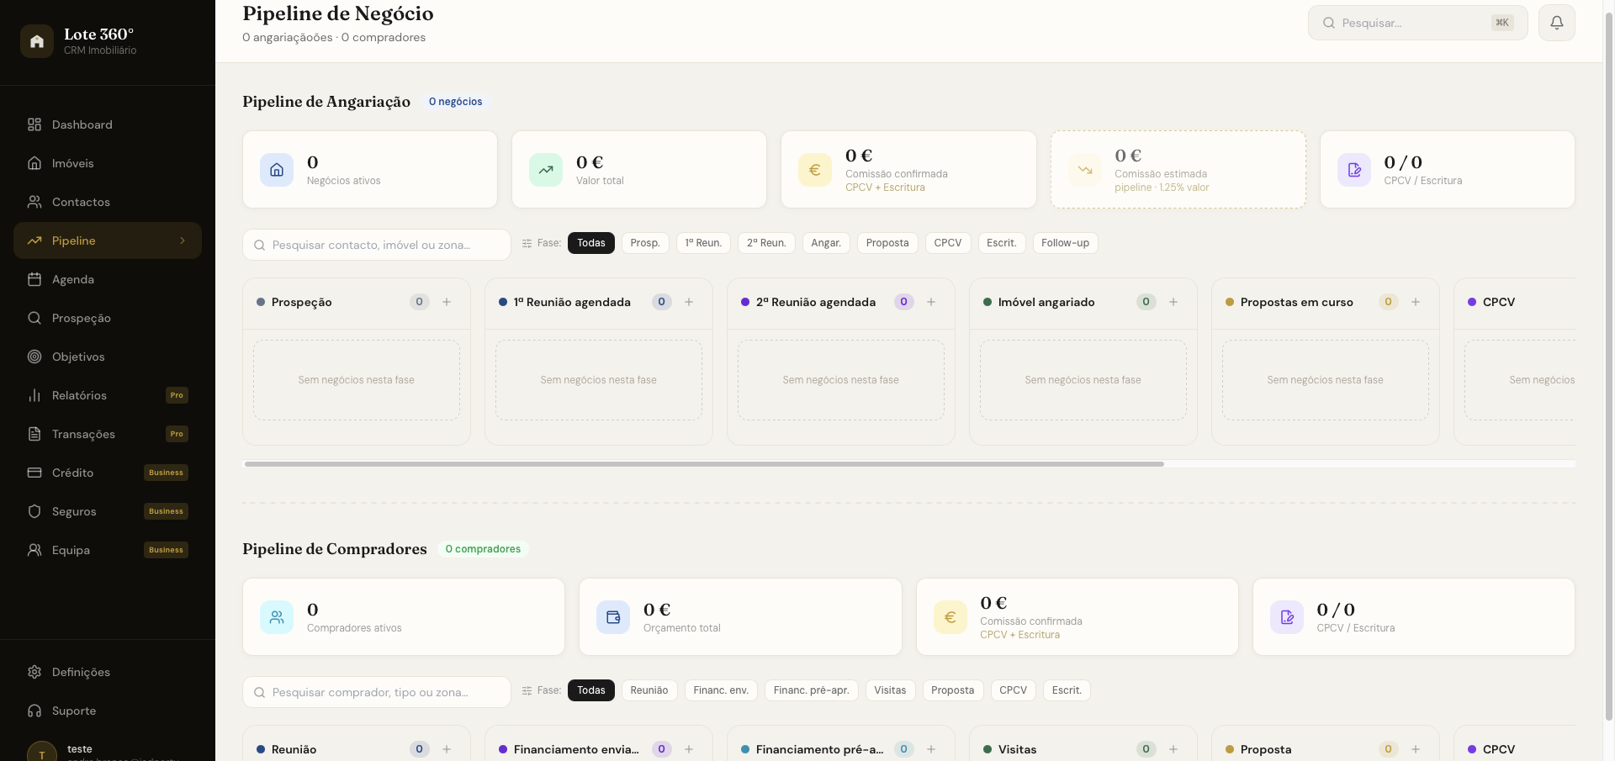Click the Compradores ativos people icon

pos(277,617)
